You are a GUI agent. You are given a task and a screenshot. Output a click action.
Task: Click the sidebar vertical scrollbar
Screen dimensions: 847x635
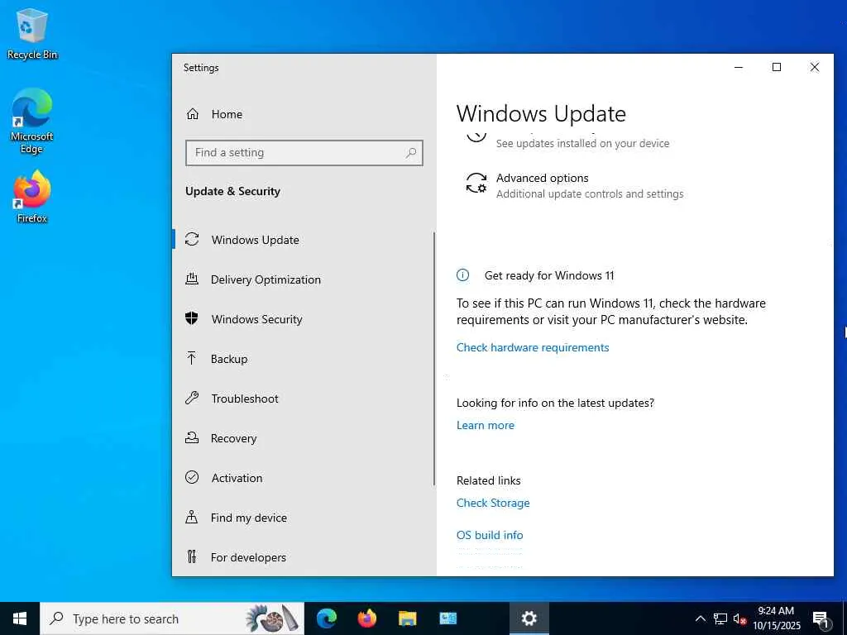click(x=433, y=359)
